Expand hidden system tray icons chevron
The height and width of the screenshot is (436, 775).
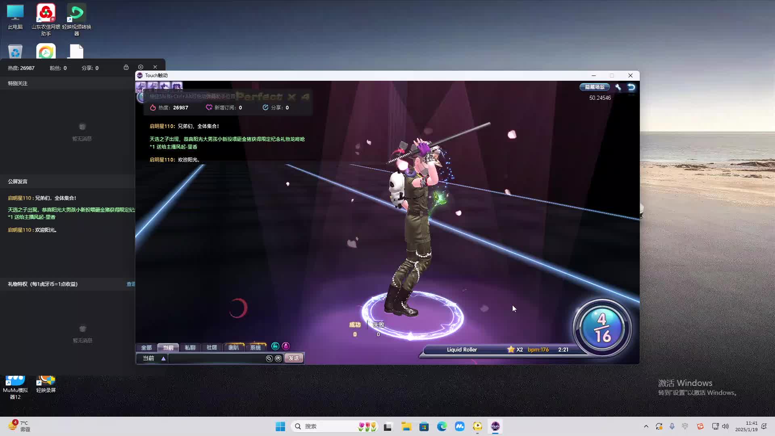646,426
